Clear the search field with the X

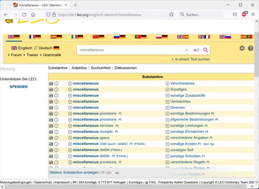click(187, 50)
